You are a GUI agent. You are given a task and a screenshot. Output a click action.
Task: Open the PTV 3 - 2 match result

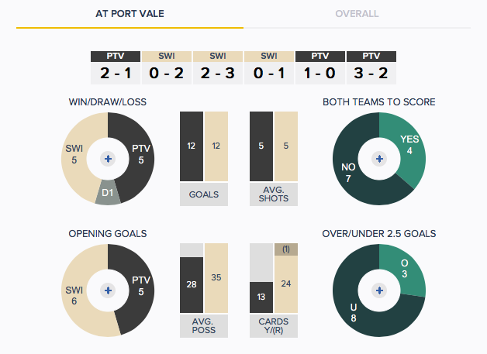pos(371,67)
